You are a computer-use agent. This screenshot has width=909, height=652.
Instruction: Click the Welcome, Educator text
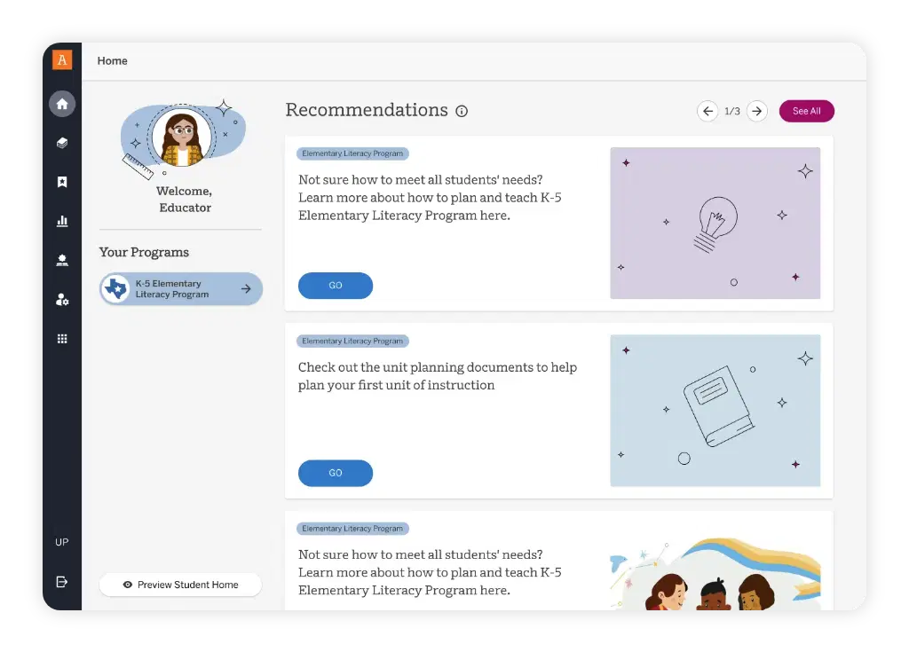pyautogui.click(x=185, y=199)
